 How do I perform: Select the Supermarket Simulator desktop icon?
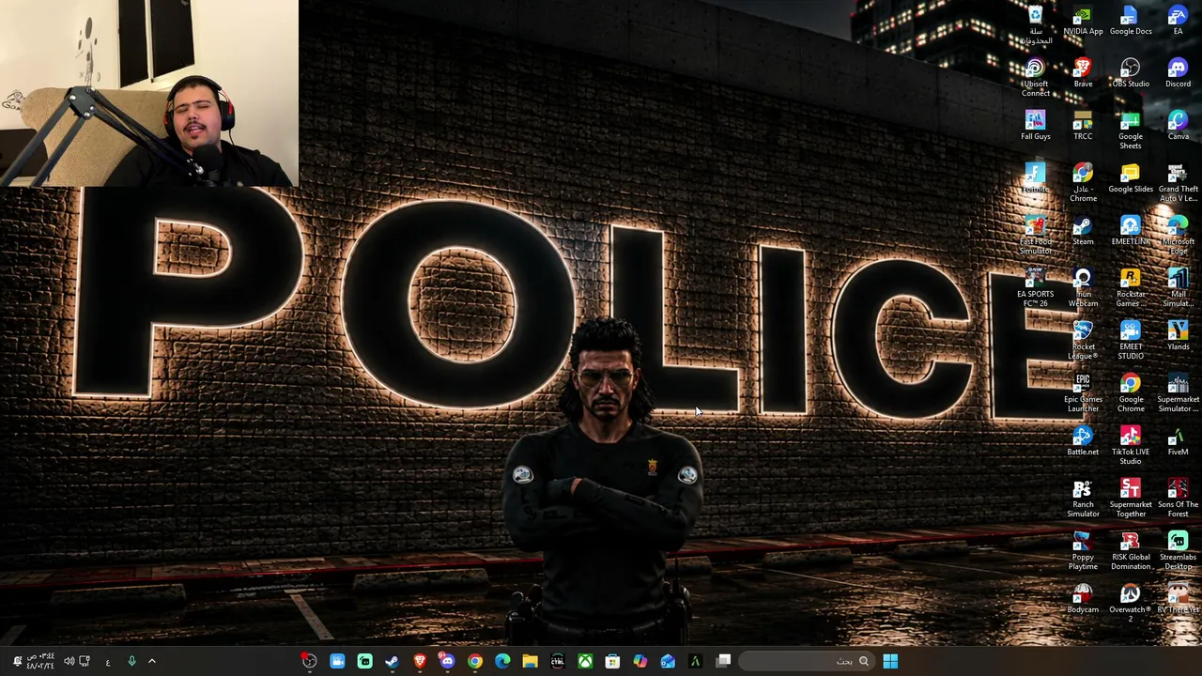coord(1178,393)
